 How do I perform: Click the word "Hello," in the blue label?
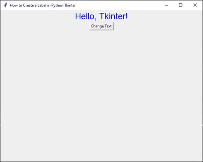pos(86,16)
